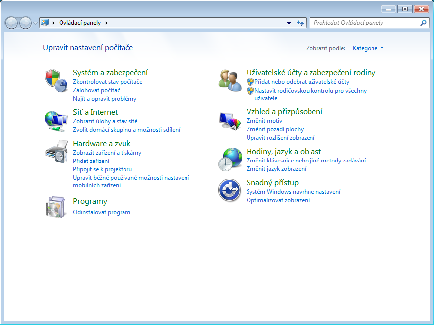Click Změnit klávesnice nebo jiné metody zadávání
Viewport: 434px width, 325px height.
tap(306, 161)
